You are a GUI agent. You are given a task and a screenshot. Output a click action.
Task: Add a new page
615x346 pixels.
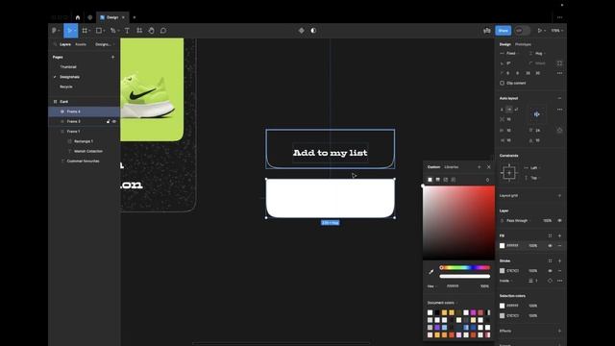[113, 57]
